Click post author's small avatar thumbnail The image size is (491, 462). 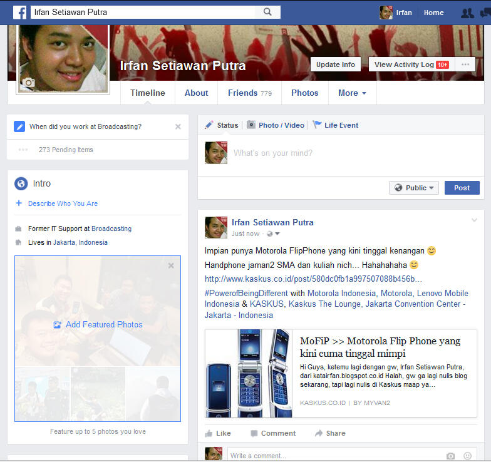pyautogui.click(x=216, y=228)
